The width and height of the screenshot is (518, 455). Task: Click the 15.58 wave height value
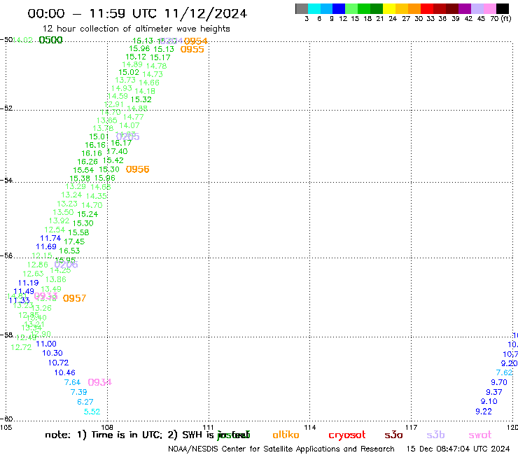(78, 232)
